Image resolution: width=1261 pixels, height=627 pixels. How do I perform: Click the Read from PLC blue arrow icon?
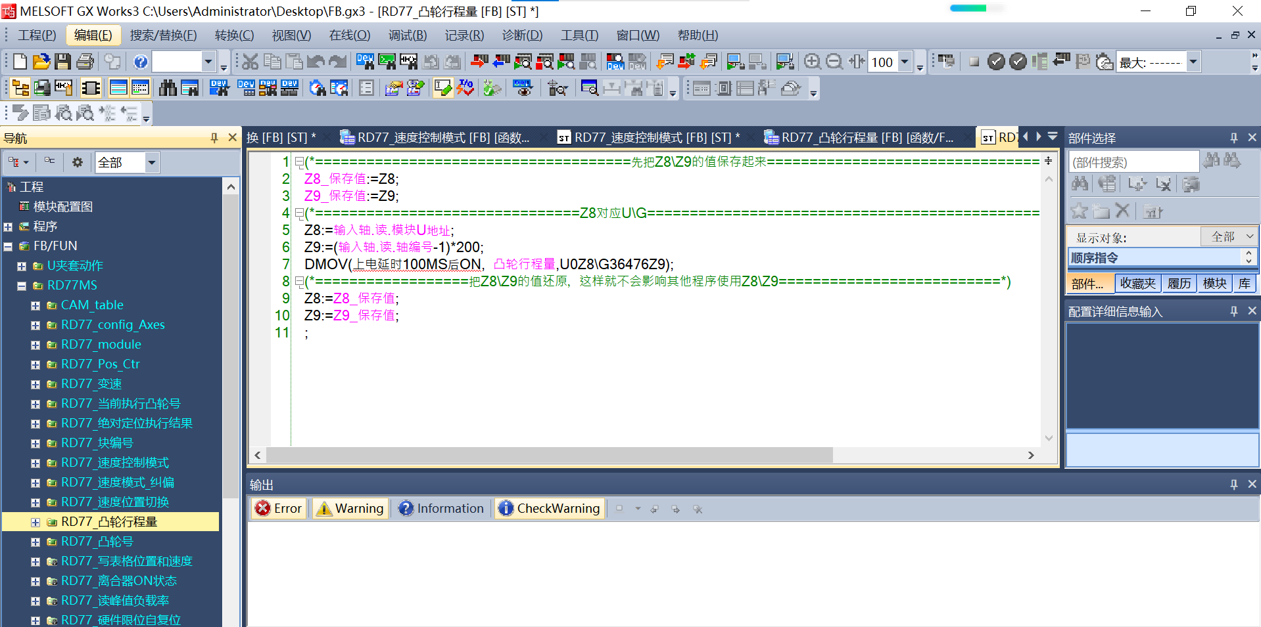[501, 62]
